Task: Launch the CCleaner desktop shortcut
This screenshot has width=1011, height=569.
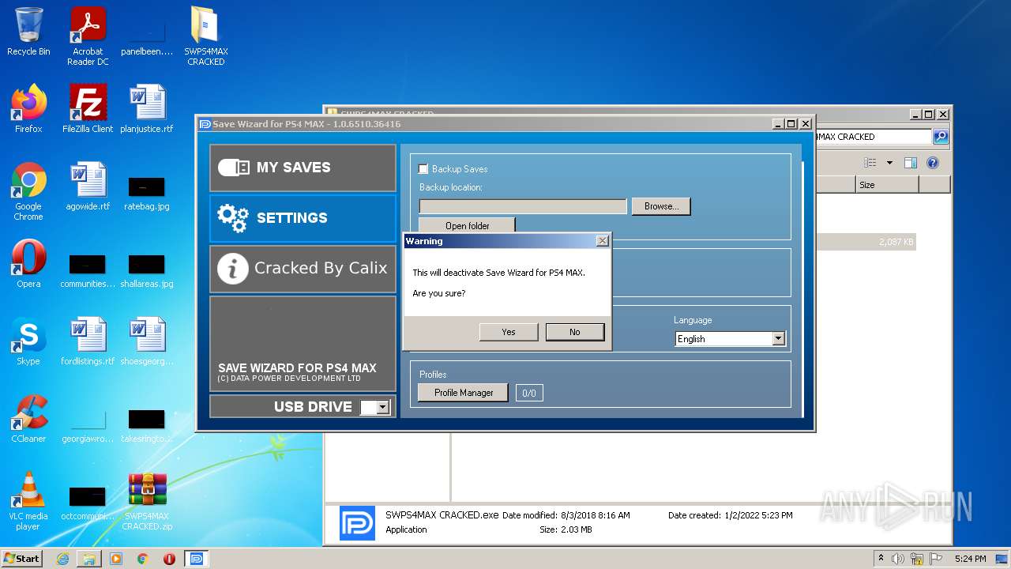Action: coord(28,418)
